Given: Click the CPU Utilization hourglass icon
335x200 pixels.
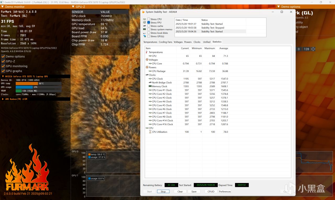Looking at the screenshot, I should pos(150,132).
